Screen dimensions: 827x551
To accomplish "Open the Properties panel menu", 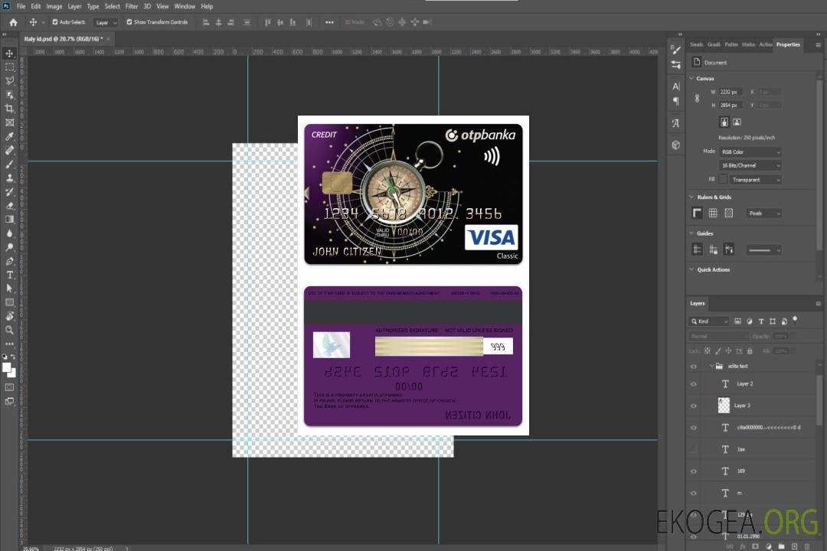I will click(818, 45).
